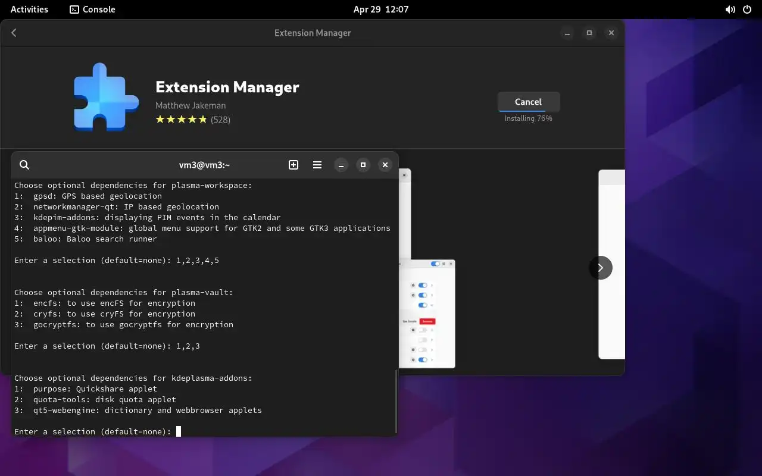Click the terminal line '1: gpsd: GPS based geolocation'

(x=88, y=196)
